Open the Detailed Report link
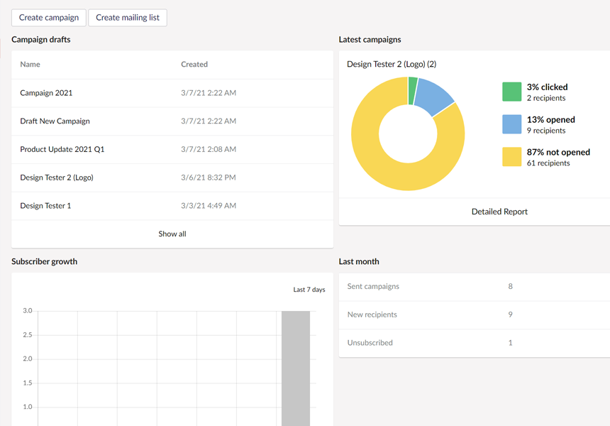 pos(499,212)
